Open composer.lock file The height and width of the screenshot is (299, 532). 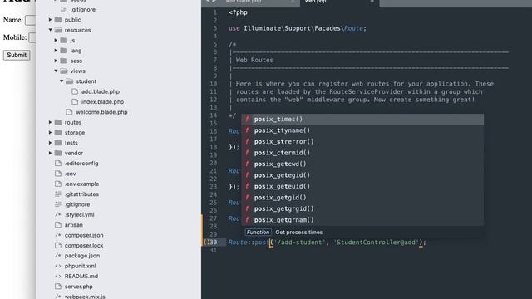84,246
